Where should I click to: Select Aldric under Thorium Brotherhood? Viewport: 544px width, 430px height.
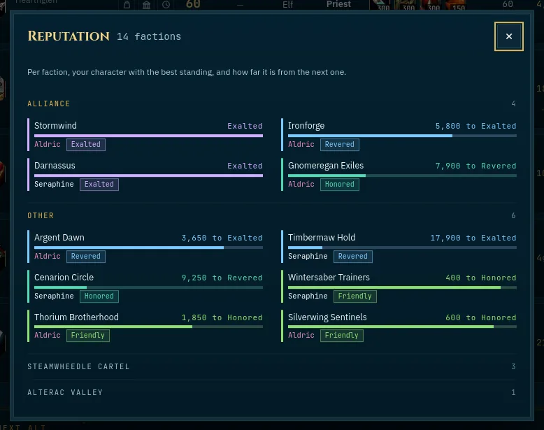[x=48, y=335]
